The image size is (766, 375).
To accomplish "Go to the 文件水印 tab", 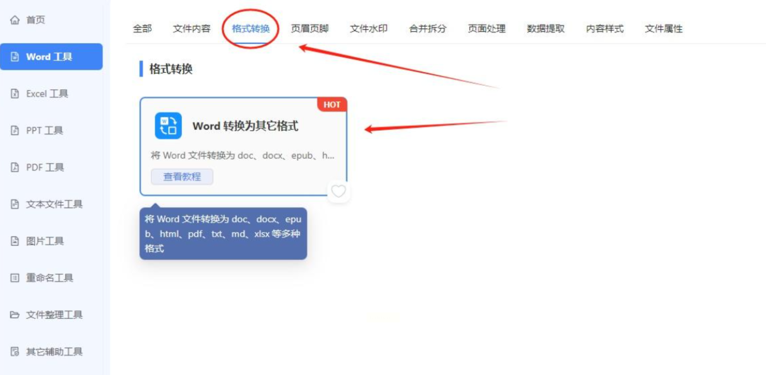I will (369, 29).
